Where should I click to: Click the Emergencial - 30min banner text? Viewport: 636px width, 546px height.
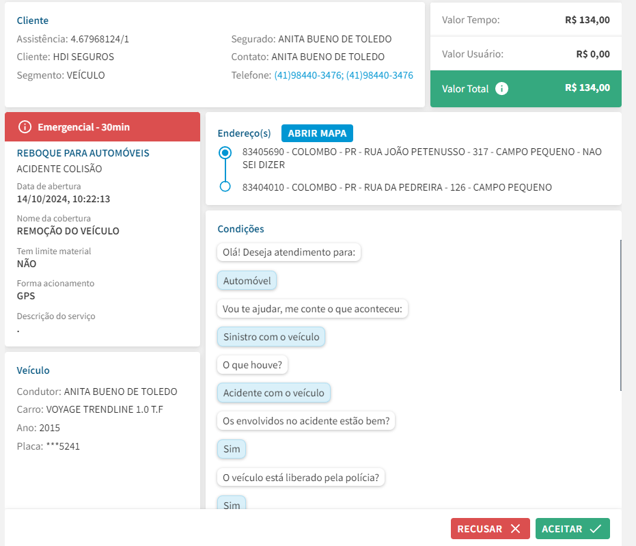pyautogui.click(x=83, y=127)
